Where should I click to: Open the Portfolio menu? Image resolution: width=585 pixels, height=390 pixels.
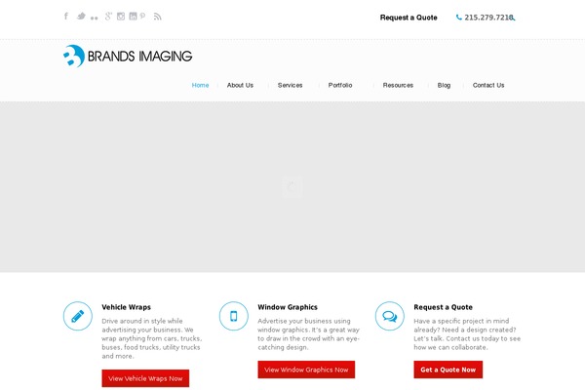tap(340, 85)
